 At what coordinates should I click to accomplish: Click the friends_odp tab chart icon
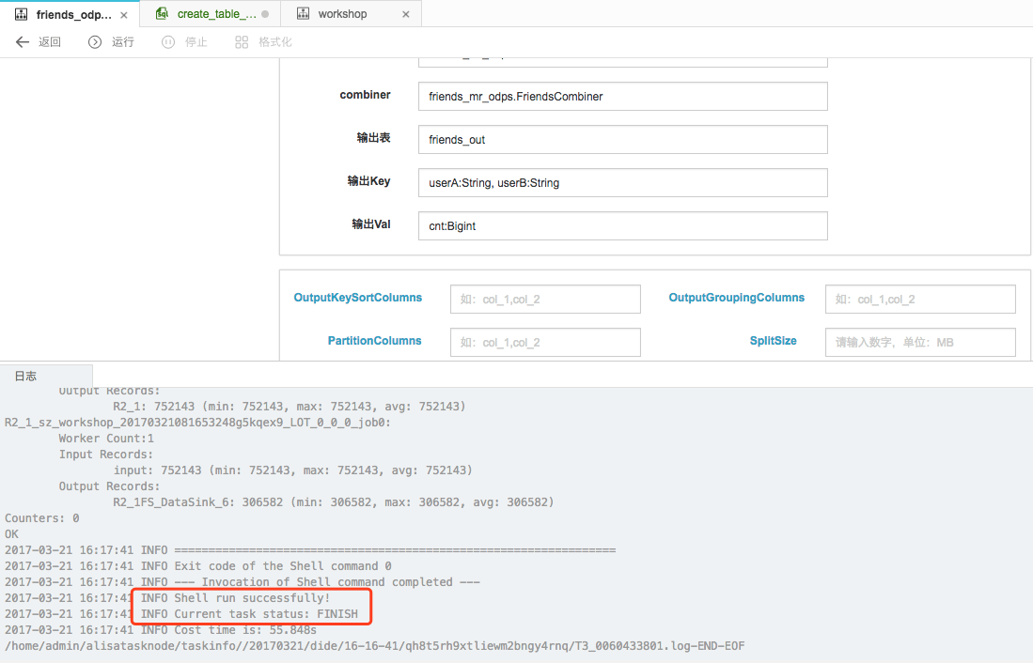(x=21, y=14)
